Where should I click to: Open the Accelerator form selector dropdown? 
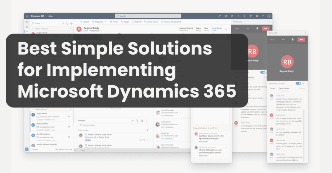pos(95,31)
